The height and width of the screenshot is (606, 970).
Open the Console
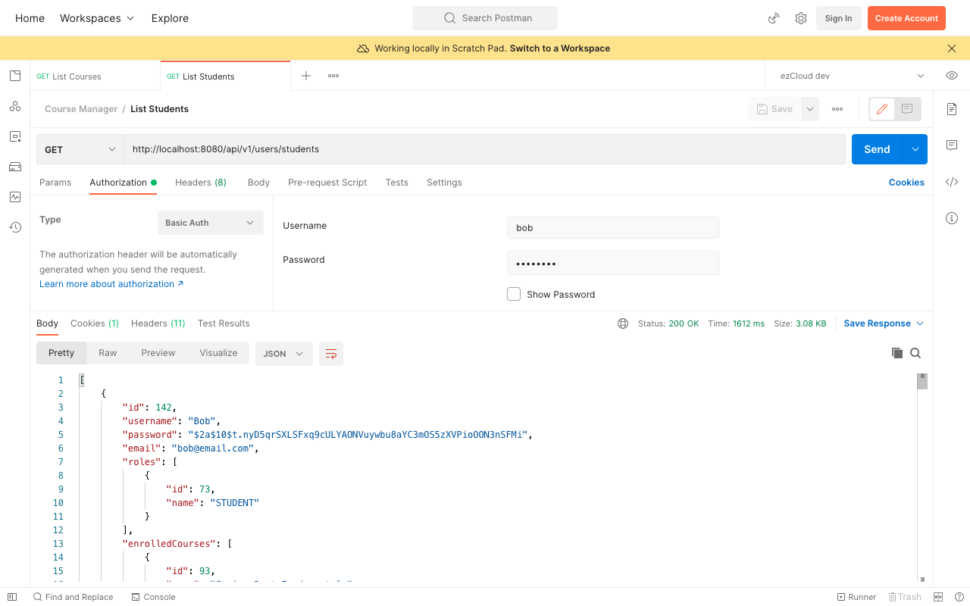point(153,597)
